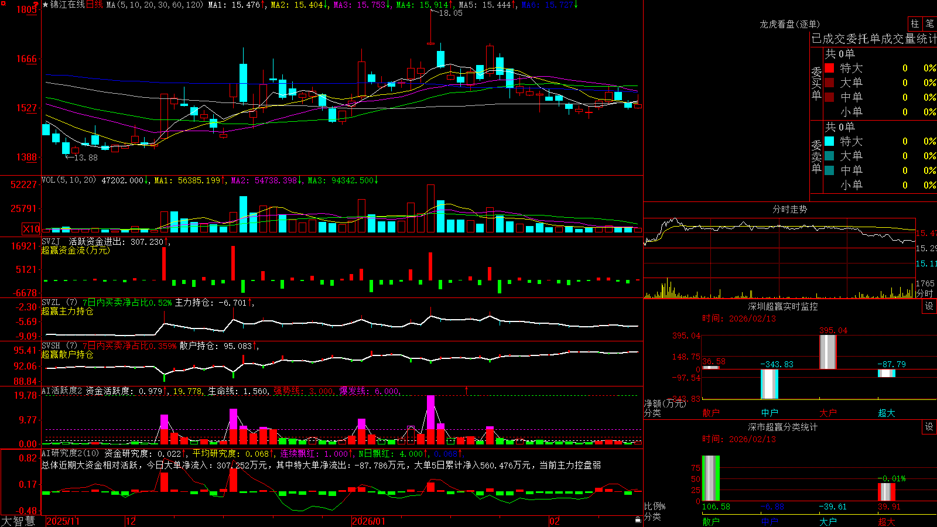Image resolution: width=937 pixels, height=527 pixels.
Task: Click the 深圳超赢实时监控 panel title
Action: click(783, 306)
